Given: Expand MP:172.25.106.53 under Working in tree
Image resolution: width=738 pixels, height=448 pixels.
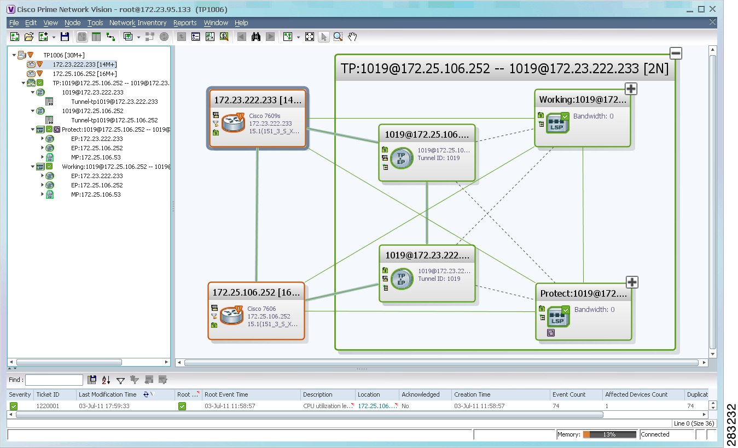Looking at the screenshot, I should (43, 194).
